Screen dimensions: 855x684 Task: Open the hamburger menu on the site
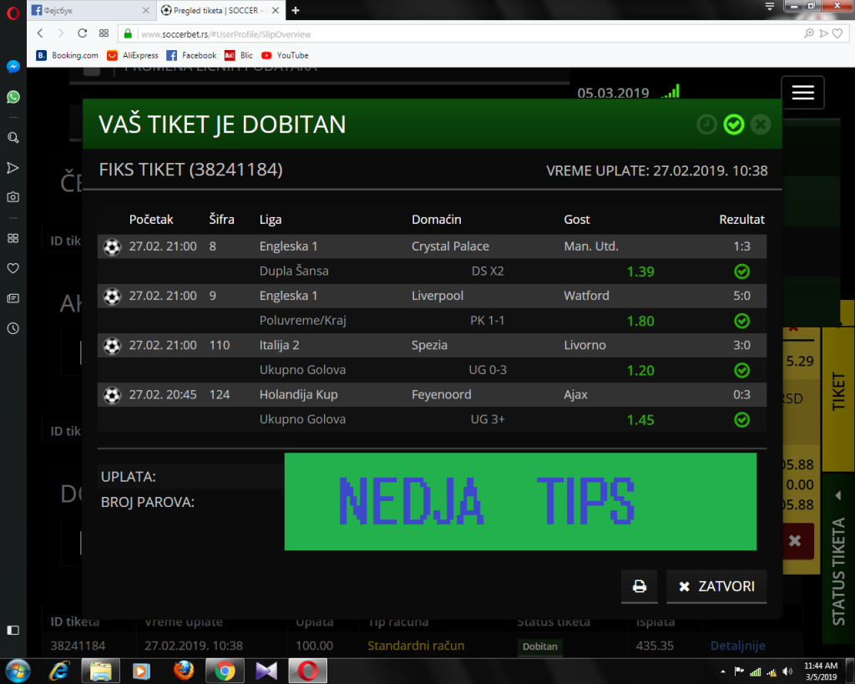pyautogui.click(x=802, y=92)
